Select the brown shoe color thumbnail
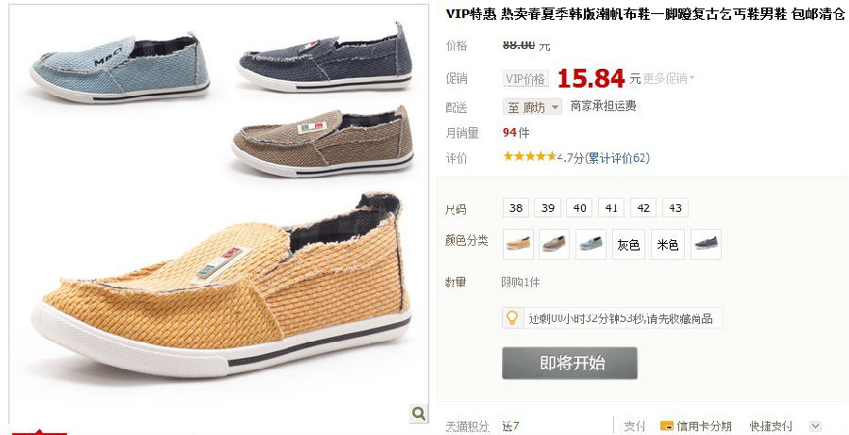849x435 pixels. (555, 244)
